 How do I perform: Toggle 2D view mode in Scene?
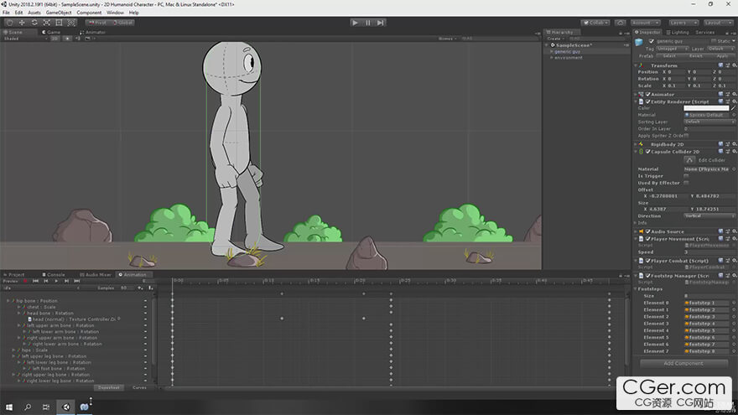55,39
